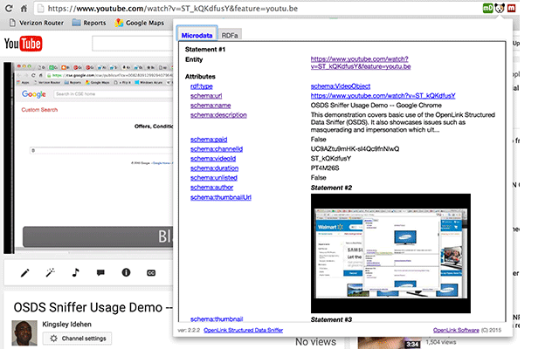The image size is (559, 349).
Task: Switch to the Microdata tab
Action: pyautogui.click(x=197, y=35)
